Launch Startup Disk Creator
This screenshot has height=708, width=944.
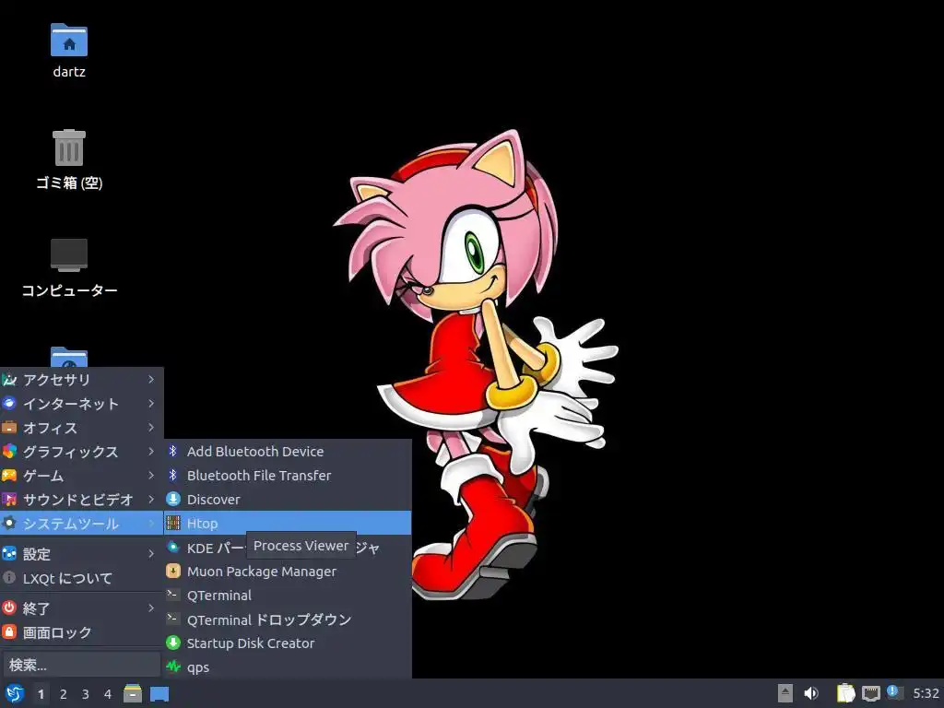[x=288, y=643]
